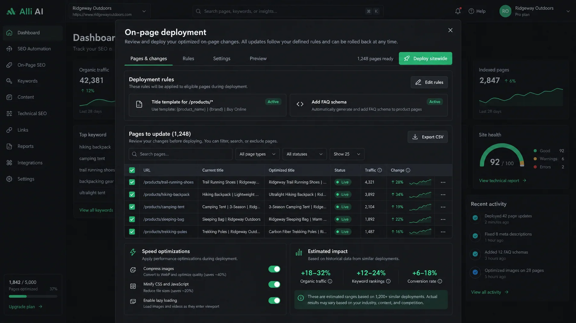The image size is (576, 323).
Task: Click the Alli AI logo
Action: [25, 11]
